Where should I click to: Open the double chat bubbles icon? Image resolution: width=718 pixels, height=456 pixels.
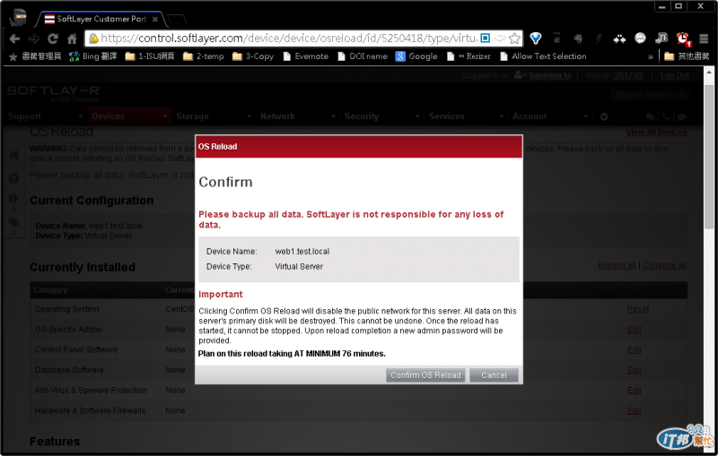[650, 117]
